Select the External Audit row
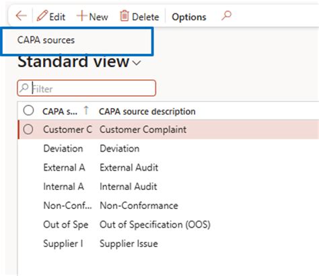 coord(168,167)
